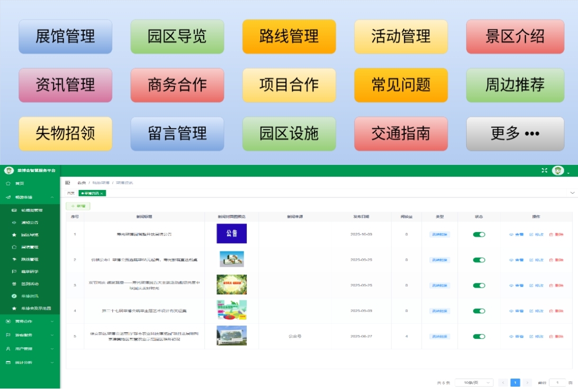Click the fullscreen icon in the top bar
This screenshot has width=578, height=389.
pyautogui.click(x=544, y=170)
